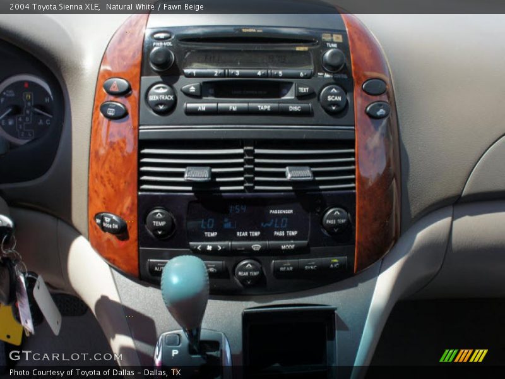Screen dimensions: 505x379
Task: Select radio preset 6
Action: 301,75
